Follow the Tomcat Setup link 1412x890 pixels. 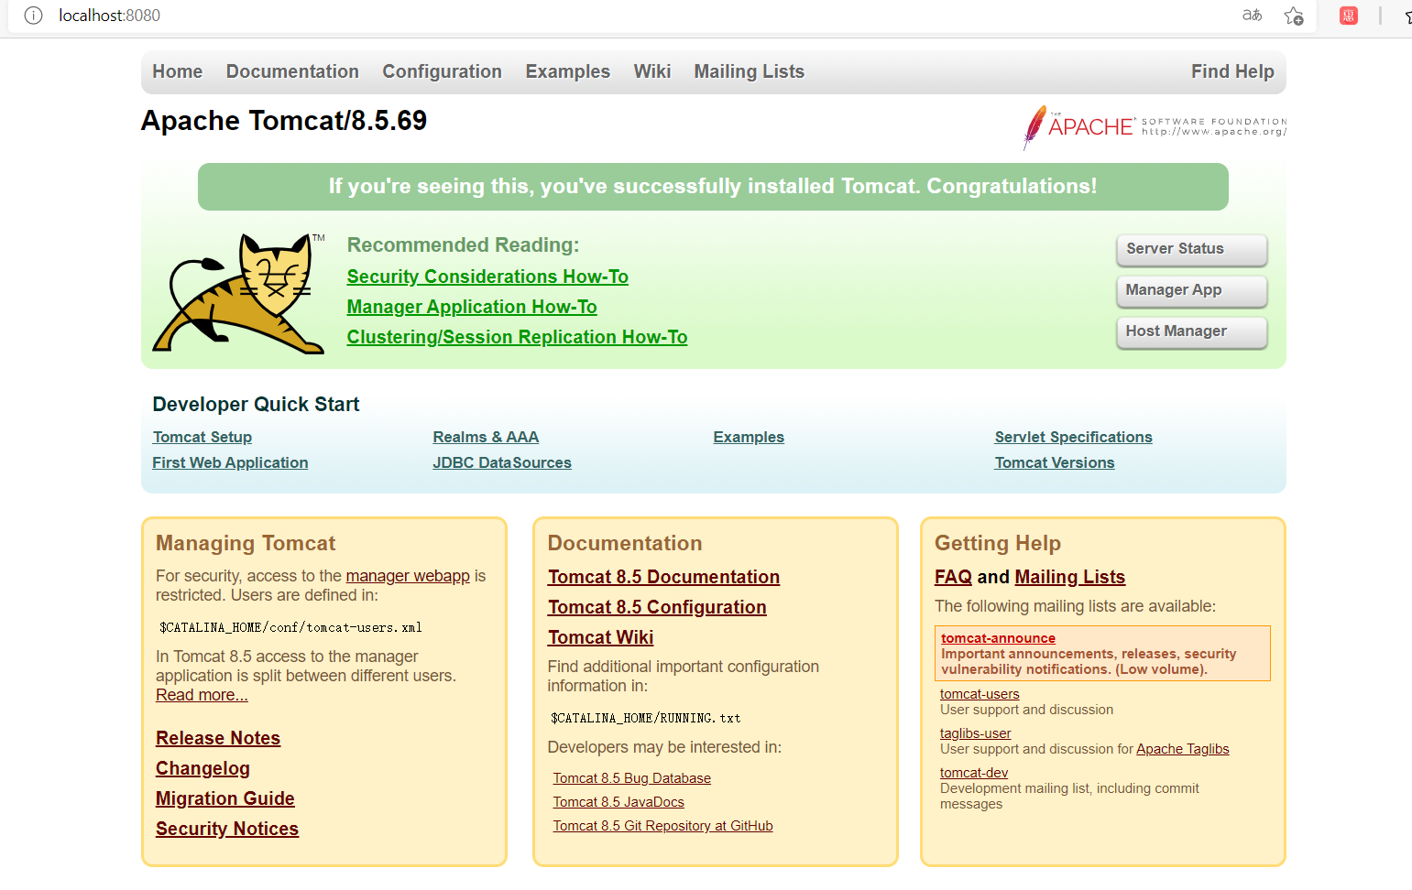click(202, 437)
